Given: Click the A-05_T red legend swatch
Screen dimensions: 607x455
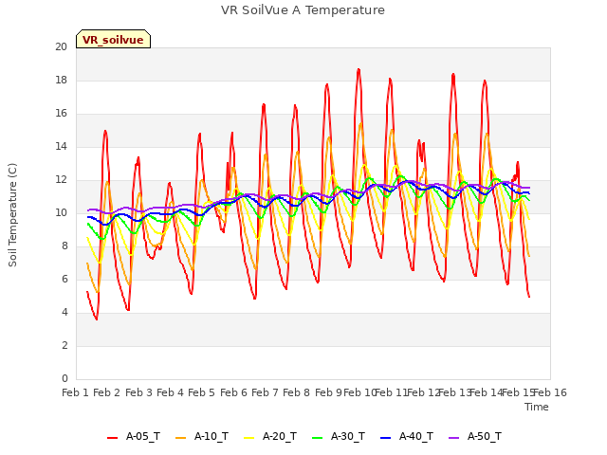Looking at the screenshot, I should tap(112, 438).
